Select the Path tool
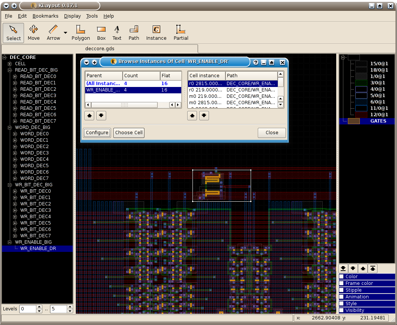This screenshot has width=397, height=325. tap(134, 33)
